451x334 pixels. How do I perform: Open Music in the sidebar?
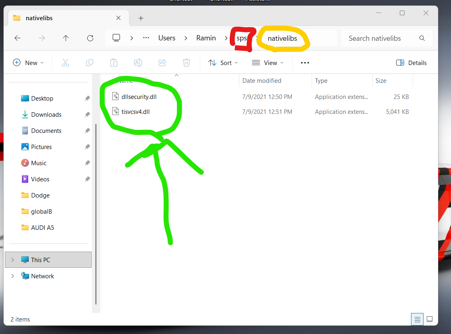click(x=38, y=163)
